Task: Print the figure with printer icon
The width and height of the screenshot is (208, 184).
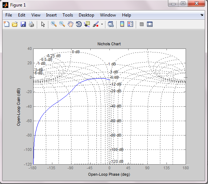Action: pos(31,24)
